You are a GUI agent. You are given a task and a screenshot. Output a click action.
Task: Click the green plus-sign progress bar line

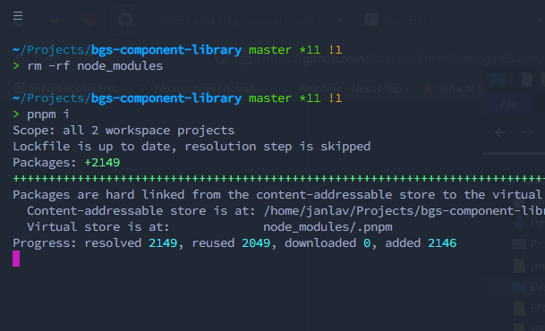point(278,179)
